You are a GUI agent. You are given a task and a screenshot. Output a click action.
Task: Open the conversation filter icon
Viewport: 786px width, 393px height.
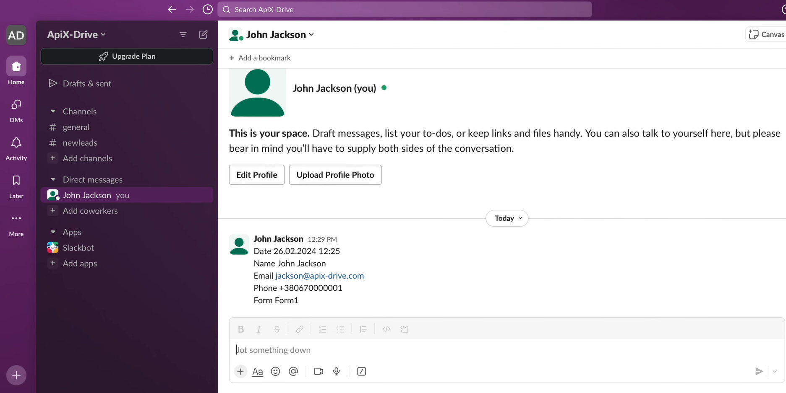tap(183, 34)
